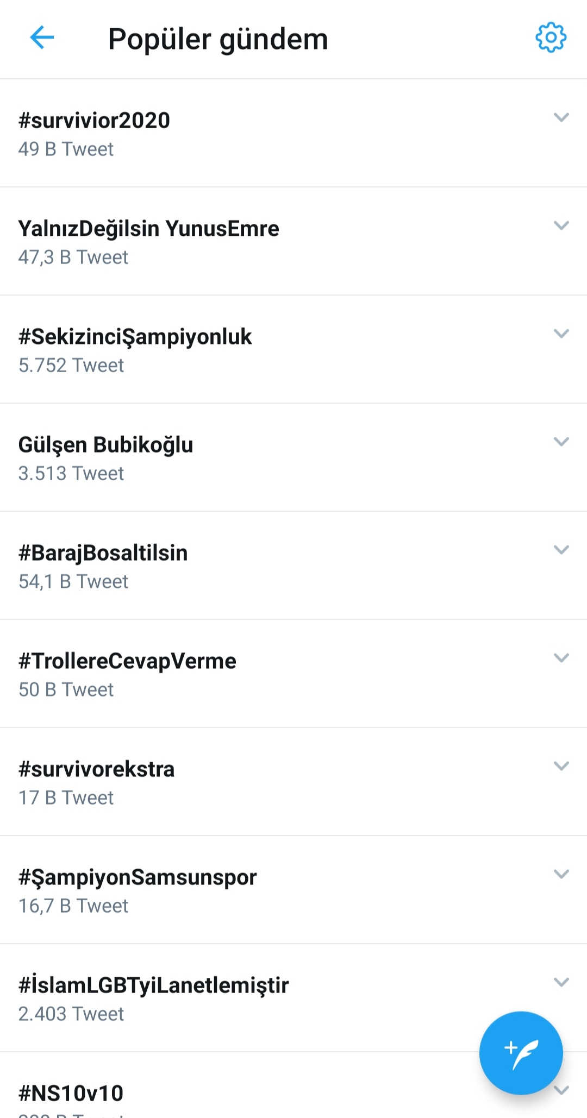The image size is (587, 1118).
Task: Open #ŞampiyonSamsunspor hashtag
Action: pyautogui.click(x=293, y=890)
